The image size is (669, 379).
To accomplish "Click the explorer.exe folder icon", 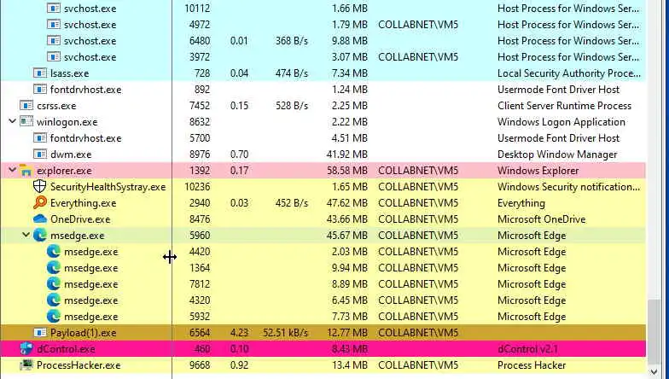I will [26, 171].
